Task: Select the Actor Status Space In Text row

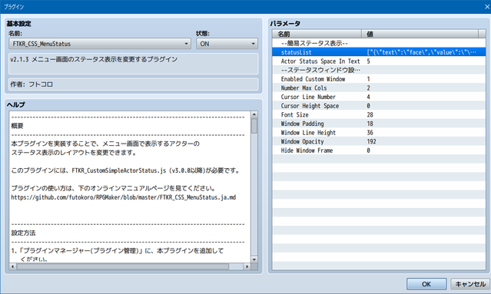Action: (379, 61)
